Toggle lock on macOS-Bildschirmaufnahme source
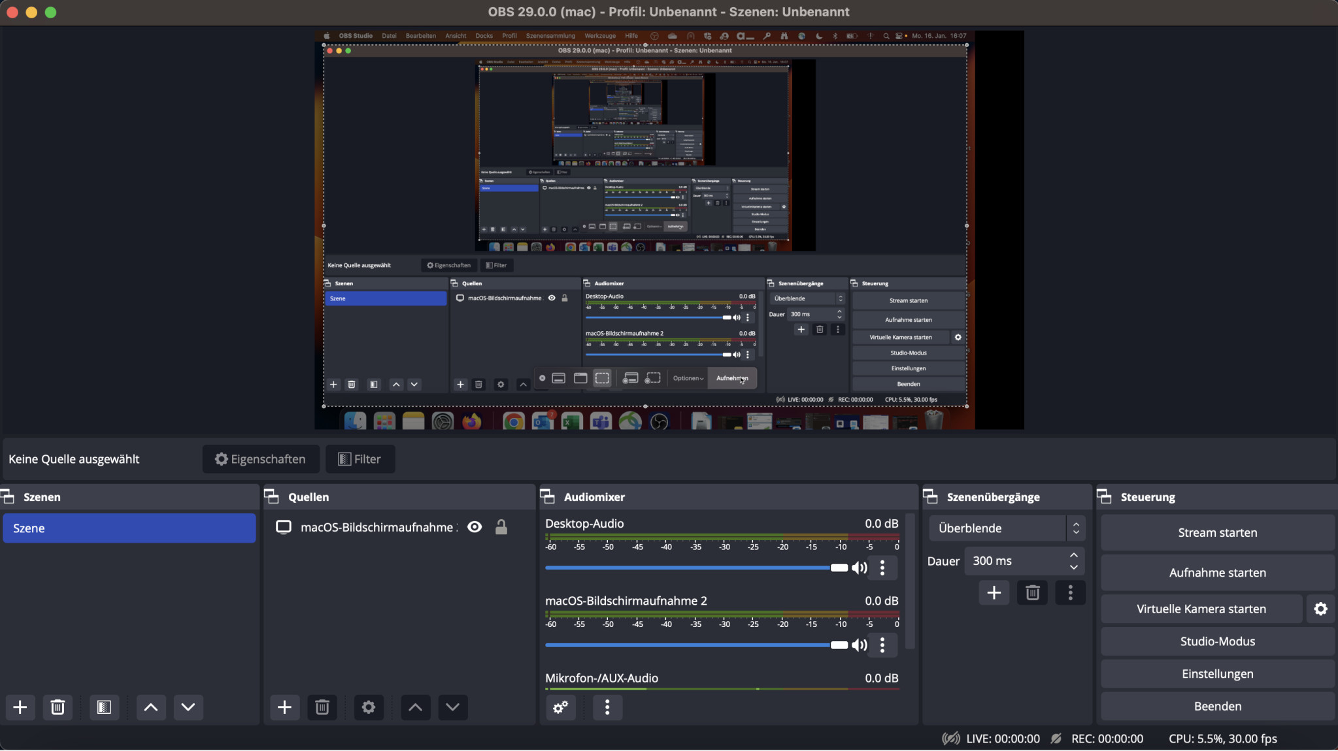1338x751 pixels. [501, 527]
